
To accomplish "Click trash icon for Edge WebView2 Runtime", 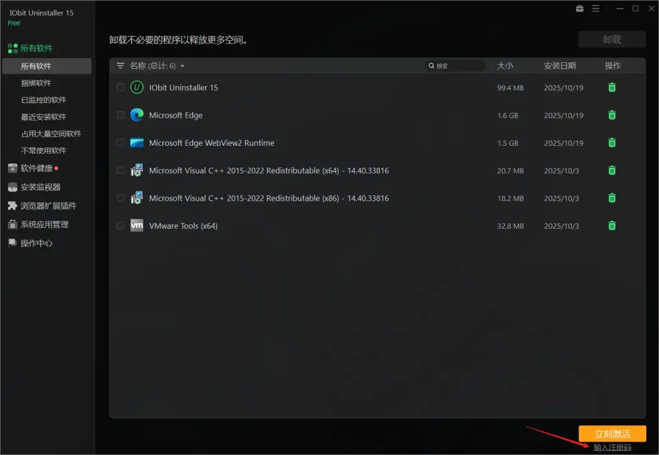I will coord(612,143).
